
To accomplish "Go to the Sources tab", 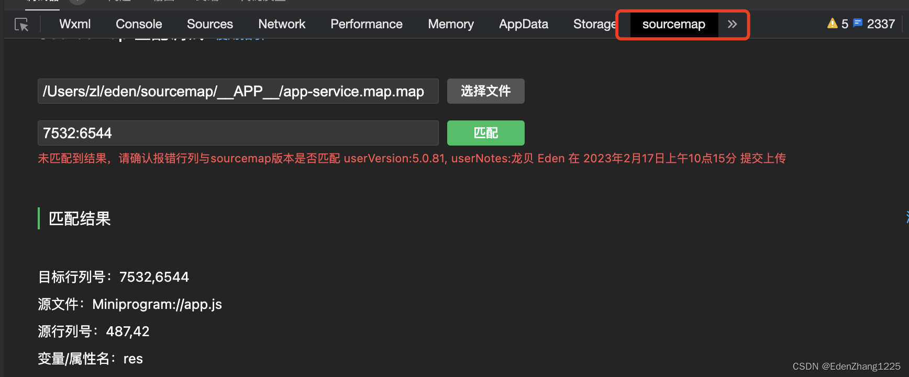I will pos(210,24).
